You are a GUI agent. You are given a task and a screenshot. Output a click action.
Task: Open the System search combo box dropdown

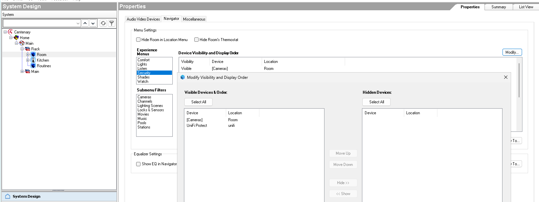(x=78, y=23)
